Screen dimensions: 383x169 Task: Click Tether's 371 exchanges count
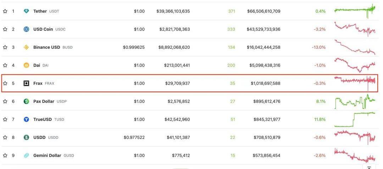232,11
